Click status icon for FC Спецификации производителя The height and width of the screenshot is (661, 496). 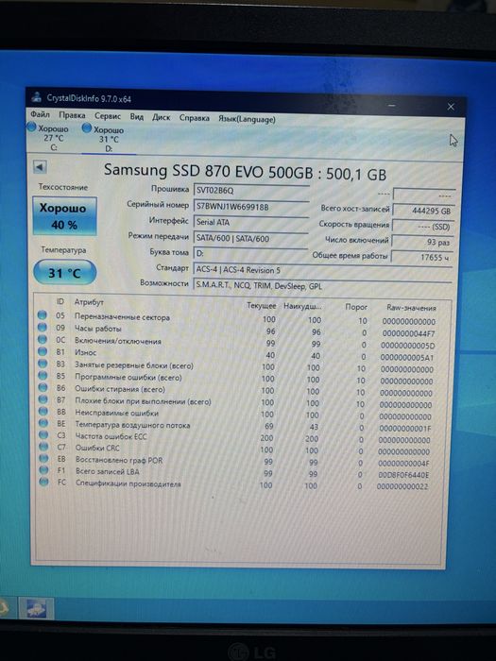(43, 481)
